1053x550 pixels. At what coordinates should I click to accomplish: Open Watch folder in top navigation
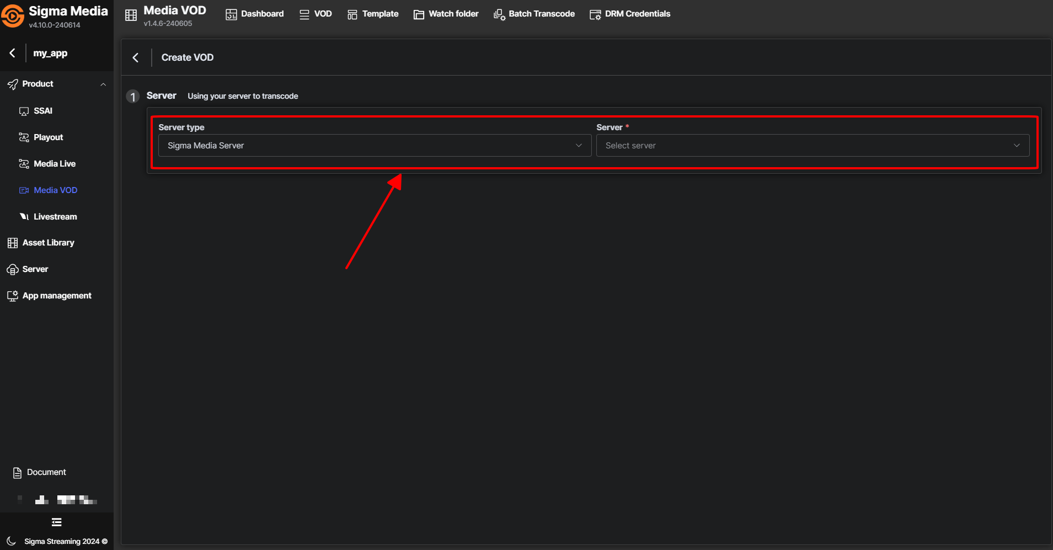pos(446,14)
